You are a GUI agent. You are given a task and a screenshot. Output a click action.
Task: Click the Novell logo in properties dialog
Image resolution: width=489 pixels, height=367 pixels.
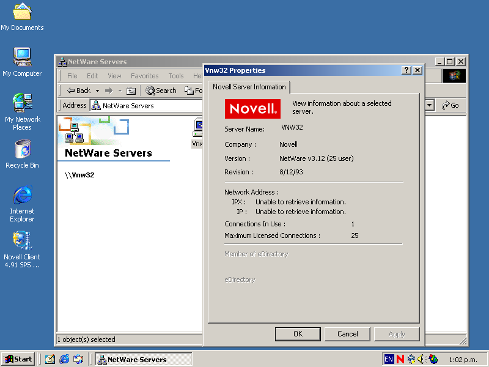252,109
